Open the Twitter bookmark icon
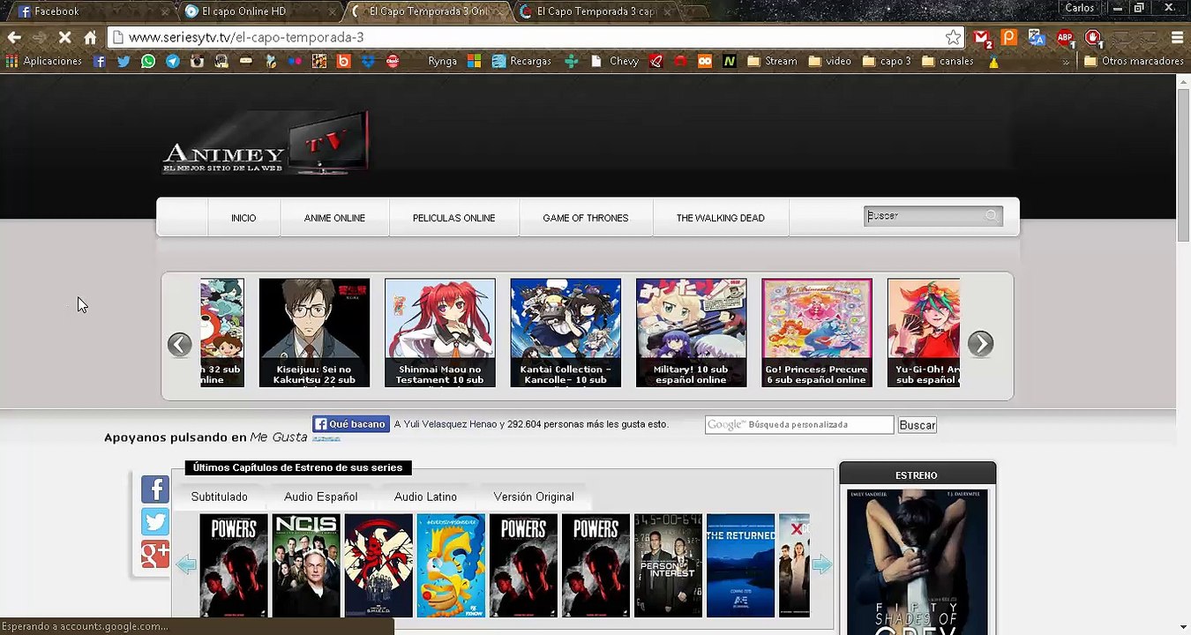 point(124,62)
